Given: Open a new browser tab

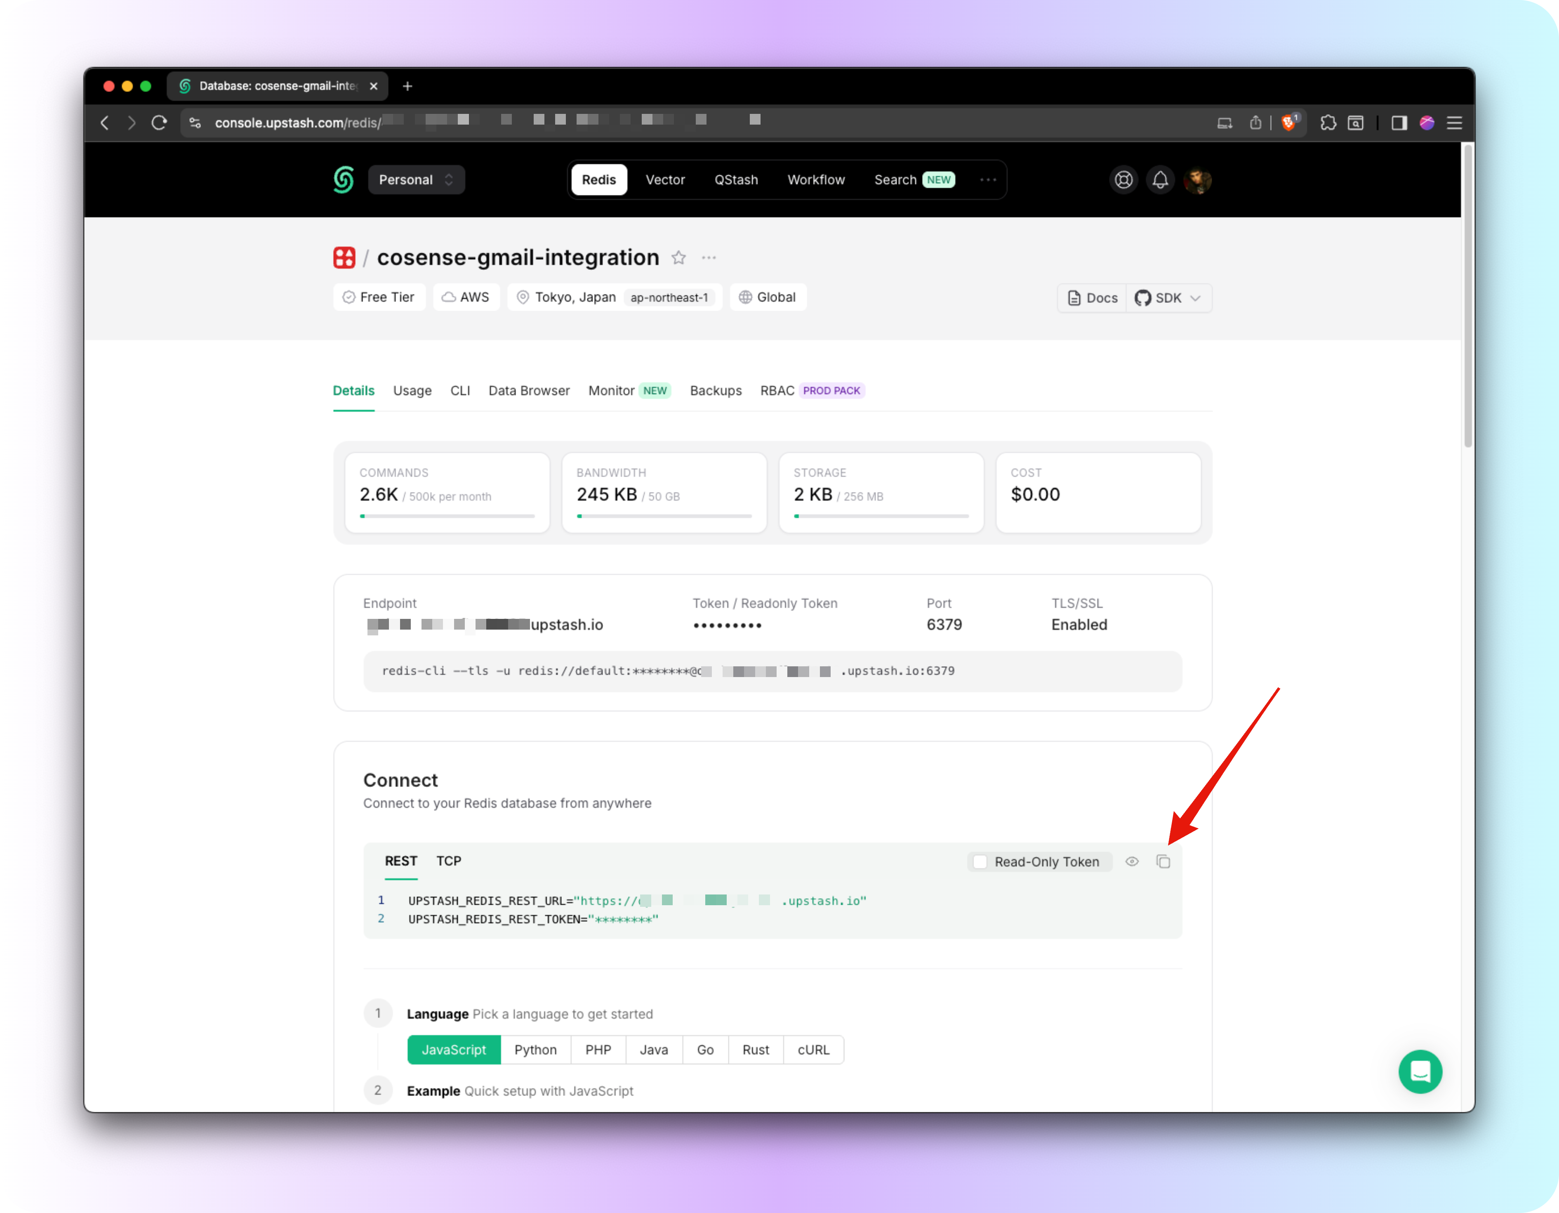Looking at the screenshot, I should click(407, 86).
